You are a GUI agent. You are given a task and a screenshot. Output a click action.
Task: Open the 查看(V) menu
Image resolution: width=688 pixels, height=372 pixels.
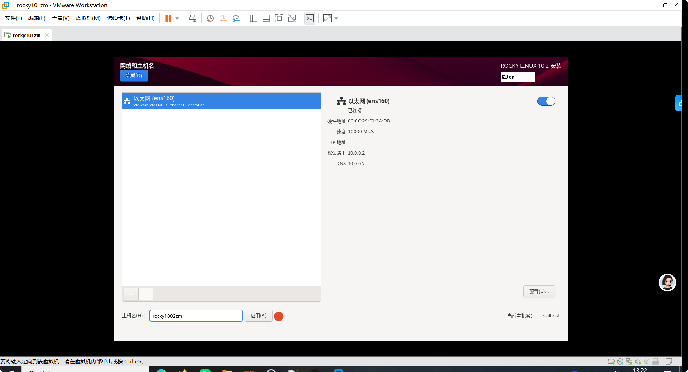click(x=61, y=18)
